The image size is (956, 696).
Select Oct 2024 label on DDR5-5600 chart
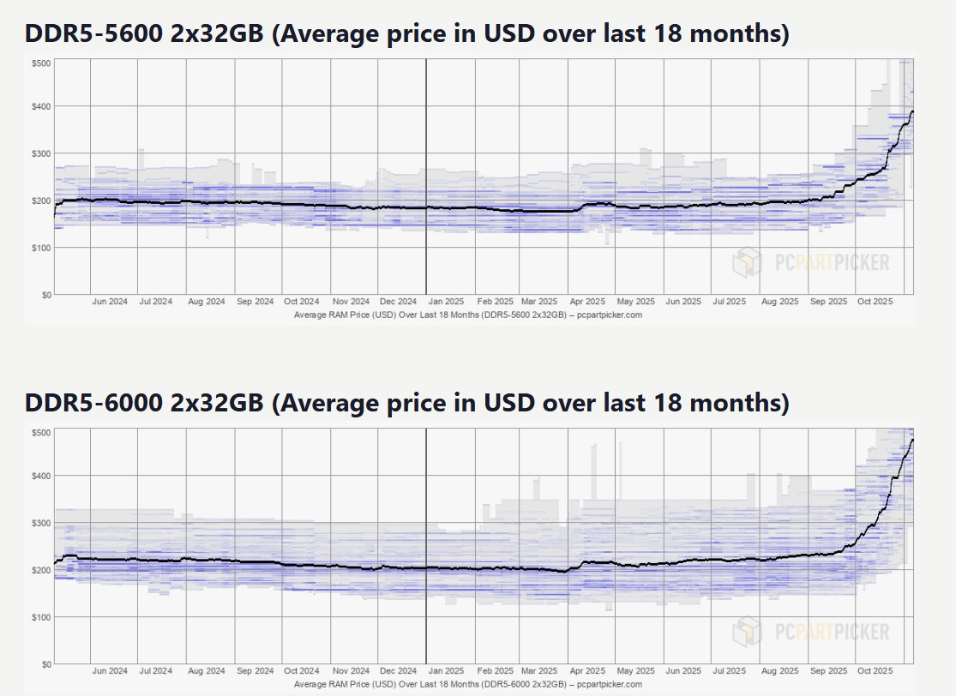(301, 302)
